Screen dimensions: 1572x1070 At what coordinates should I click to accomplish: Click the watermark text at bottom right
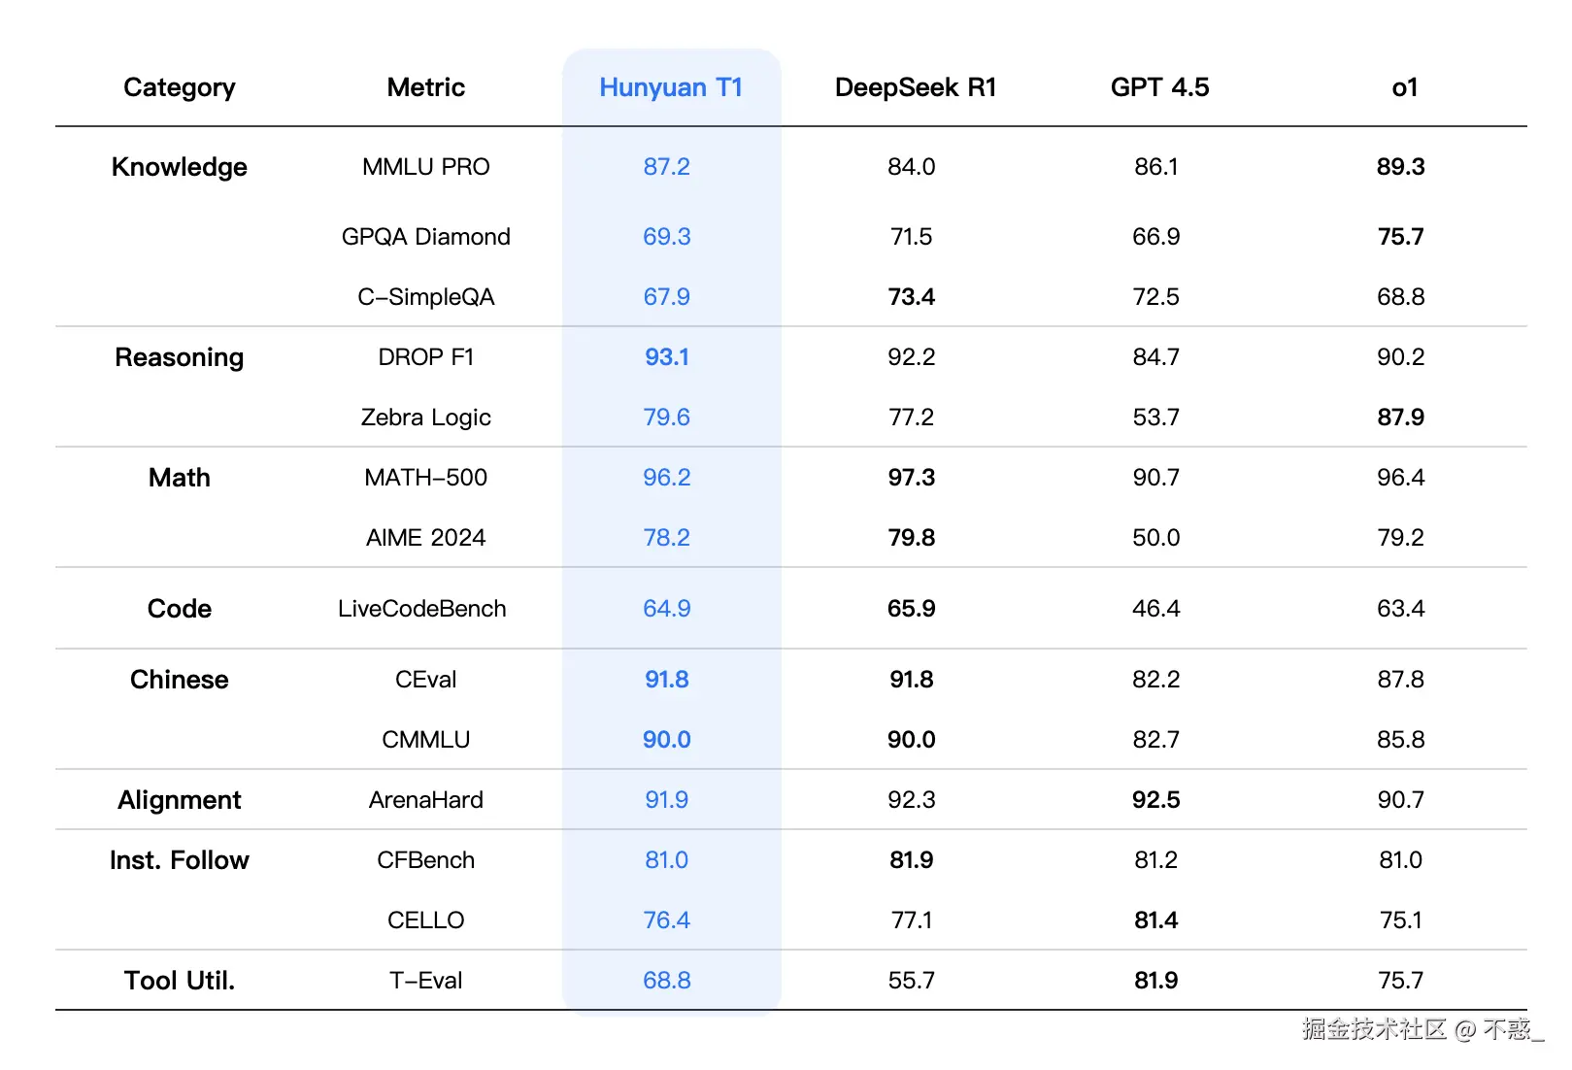click(x=1422, y=1028)
